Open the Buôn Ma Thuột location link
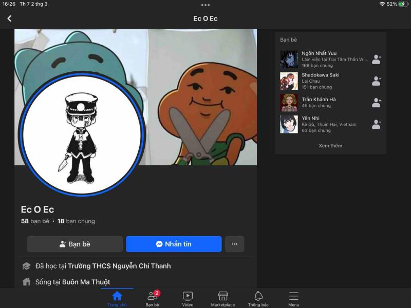The width and height of the screenshot is (411, 308). 86,282
